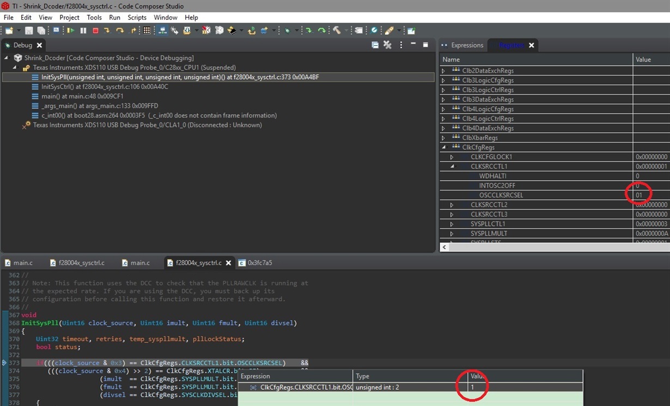Toggle assembly instruction stepping grid icon

147,30
